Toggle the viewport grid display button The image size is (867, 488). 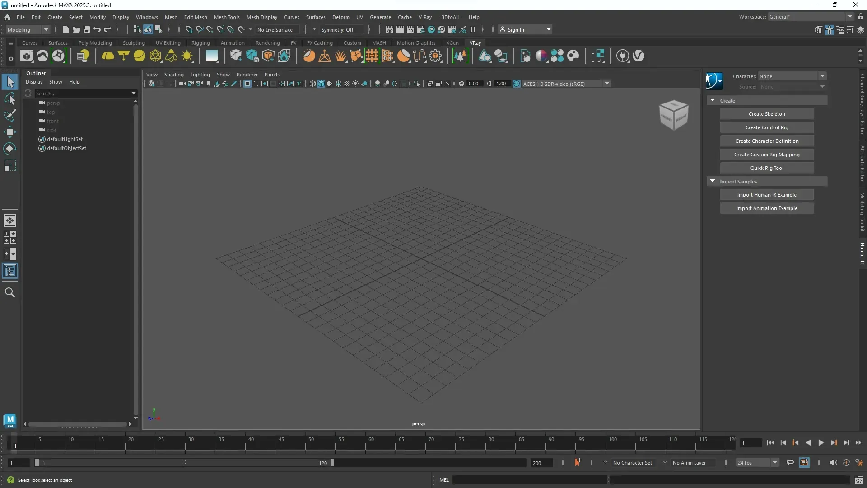click(x=247, y=84)
